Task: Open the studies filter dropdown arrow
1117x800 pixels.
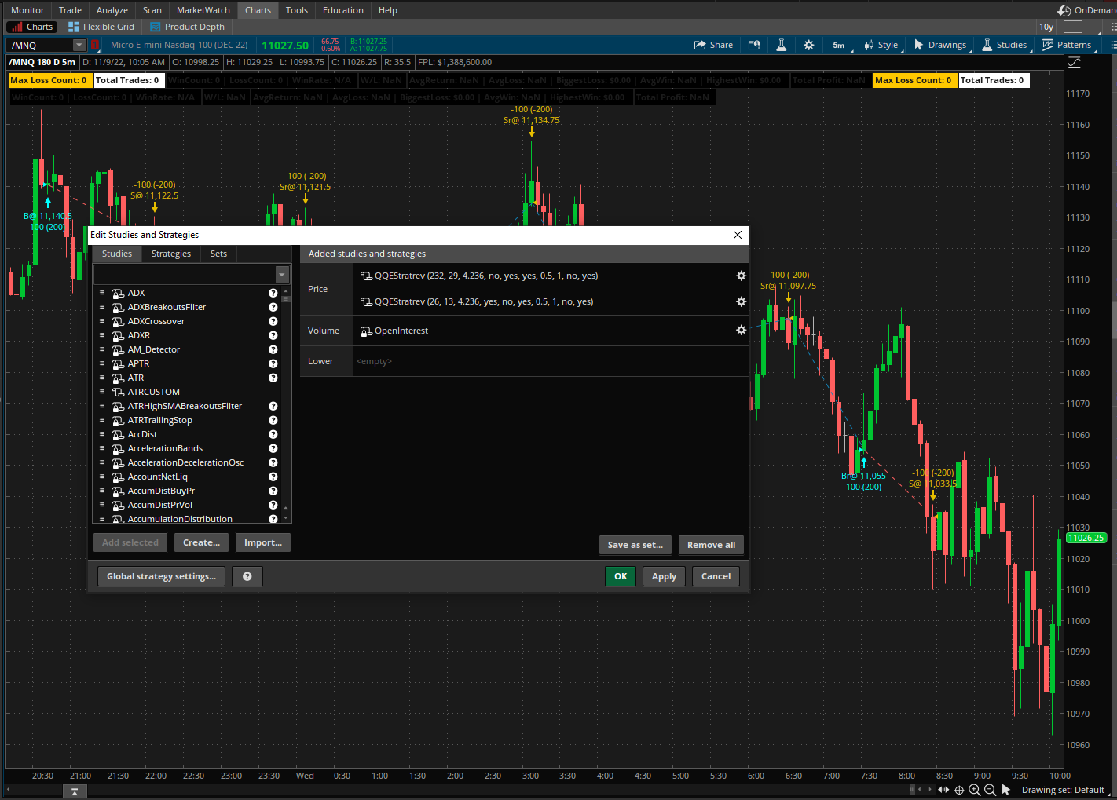Action: pos(282,274)
